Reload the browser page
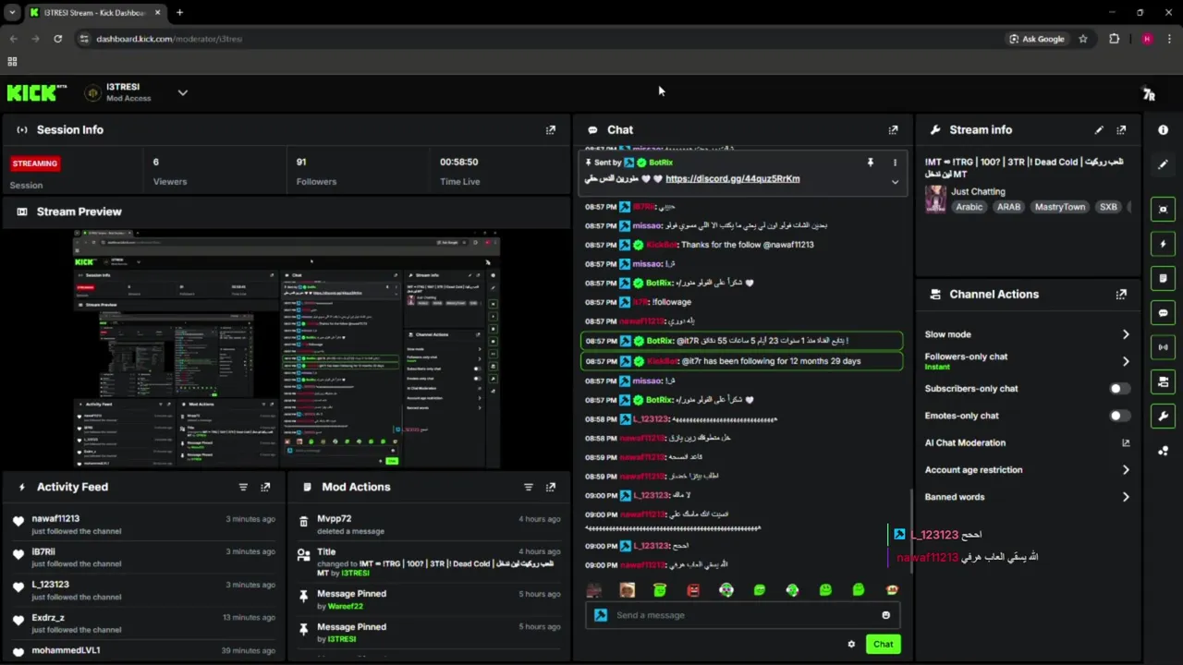 pyautogui.click(x=57, y=39)
